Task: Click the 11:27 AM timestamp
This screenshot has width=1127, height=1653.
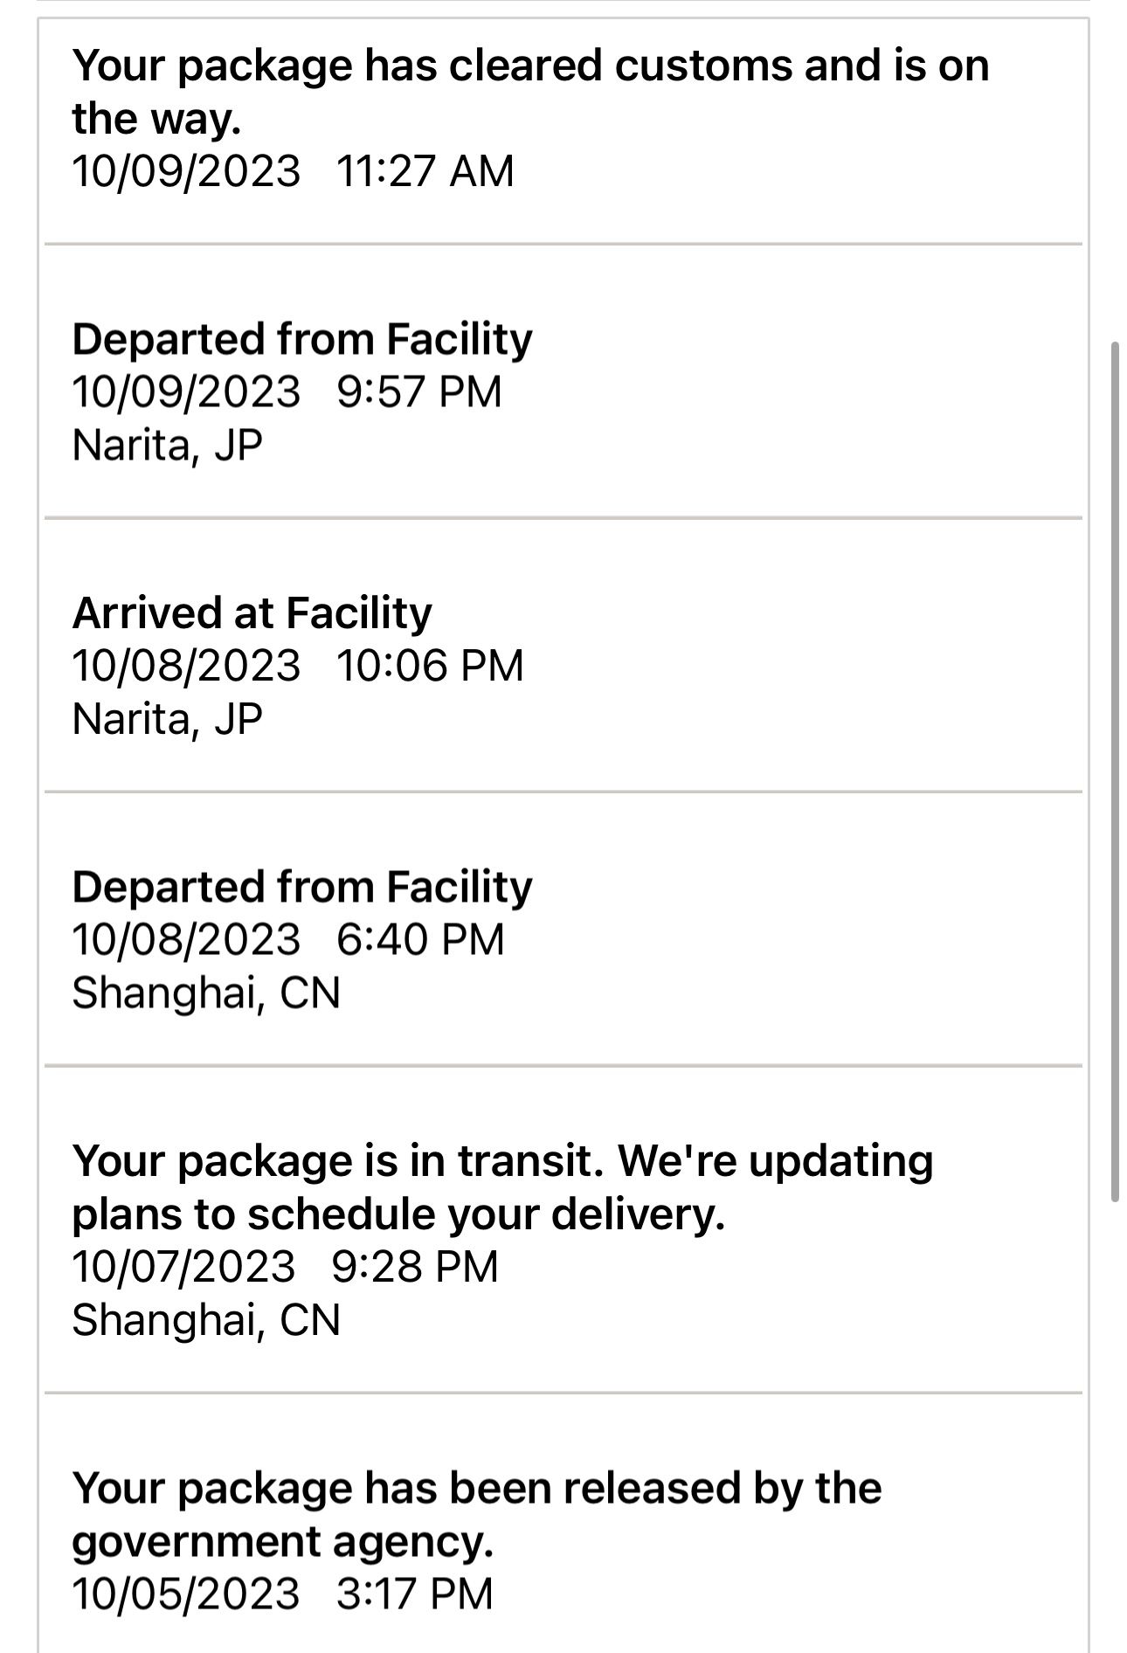Action: coord(425,170)
